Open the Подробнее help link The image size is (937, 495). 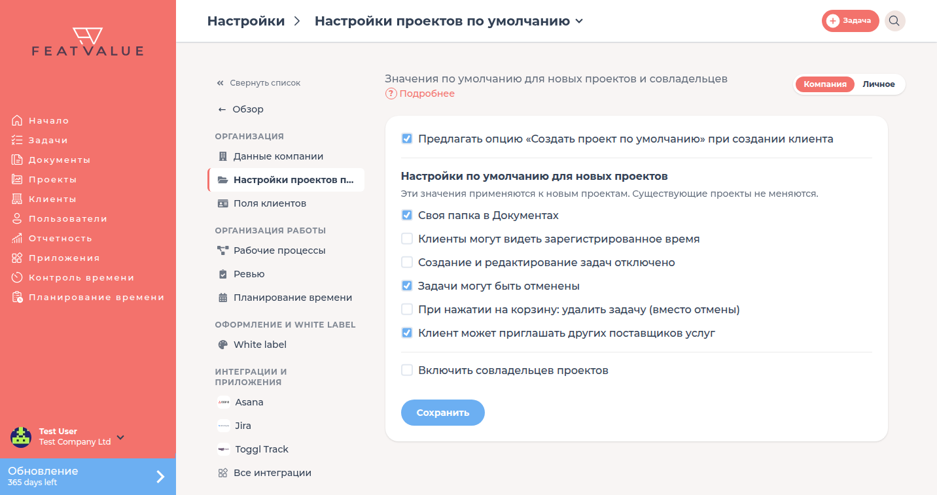420,94
